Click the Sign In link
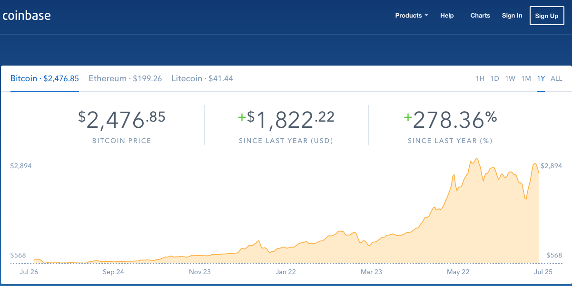This screenshot has height=286, width=572. point(512,16)
